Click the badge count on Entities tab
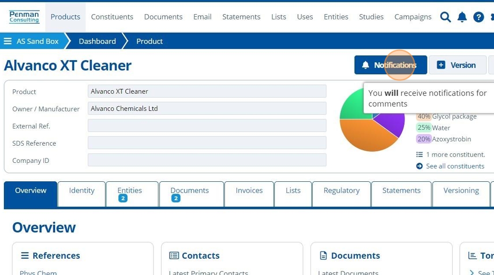This screenshot has height=275, width=494. click(x=123, y=198)
